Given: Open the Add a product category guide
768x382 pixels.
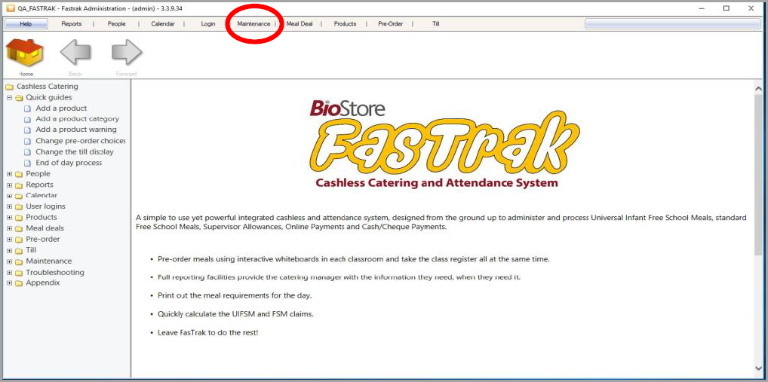Looking at the screenshot, I should point(78,119).
